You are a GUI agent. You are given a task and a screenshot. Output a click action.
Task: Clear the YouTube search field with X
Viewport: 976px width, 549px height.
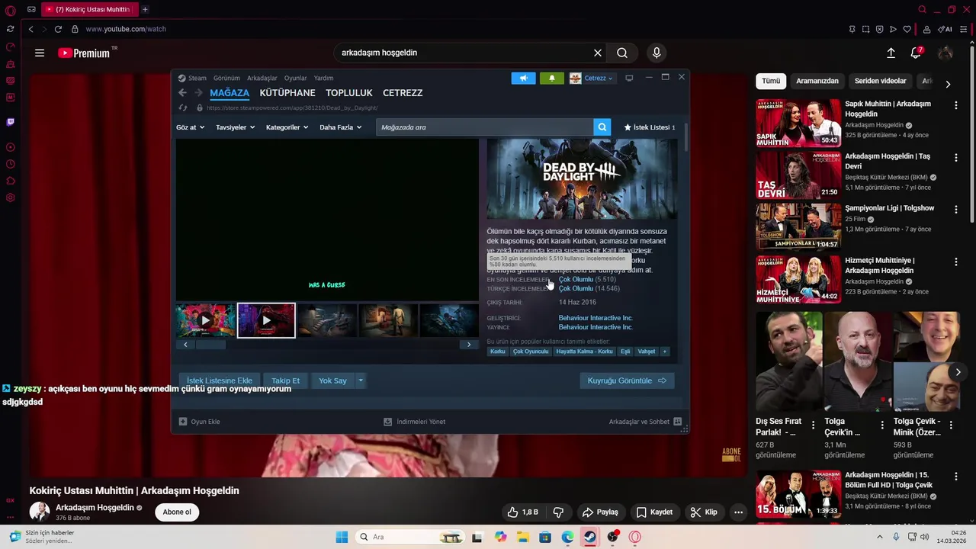click(x=598, y=53)
